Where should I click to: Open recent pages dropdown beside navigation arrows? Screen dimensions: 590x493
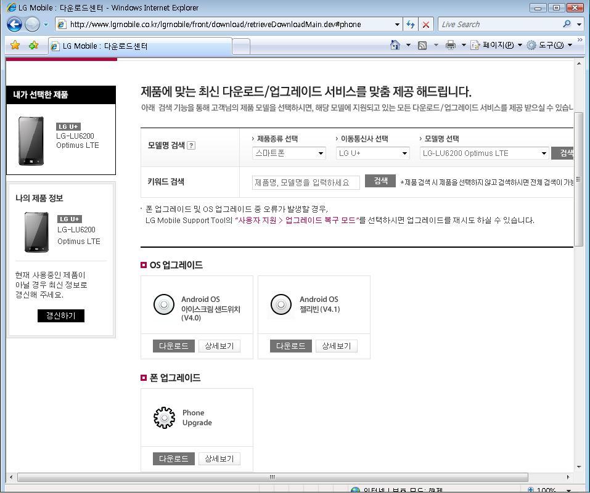46,25
